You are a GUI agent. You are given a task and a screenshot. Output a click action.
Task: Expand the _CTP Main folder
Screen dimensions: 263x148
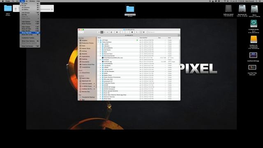pos(98,40)
